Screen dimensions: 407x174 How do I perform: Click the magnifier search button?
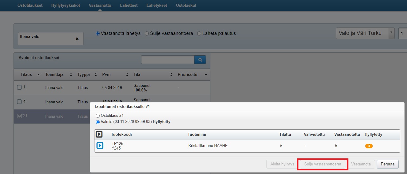pyautogui.click(x=200, y=60)
